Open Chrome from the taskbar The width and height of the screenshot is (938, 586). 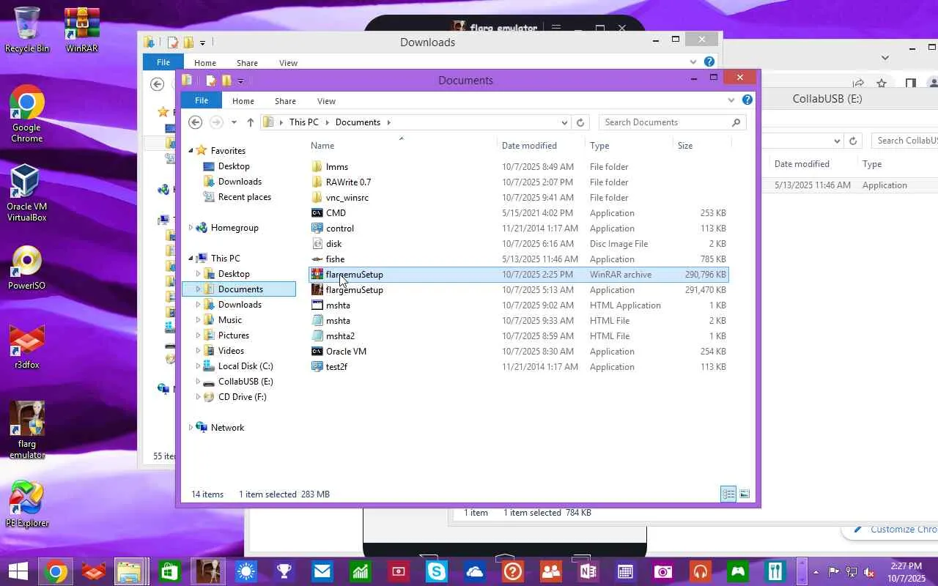[x=55, y=571]
